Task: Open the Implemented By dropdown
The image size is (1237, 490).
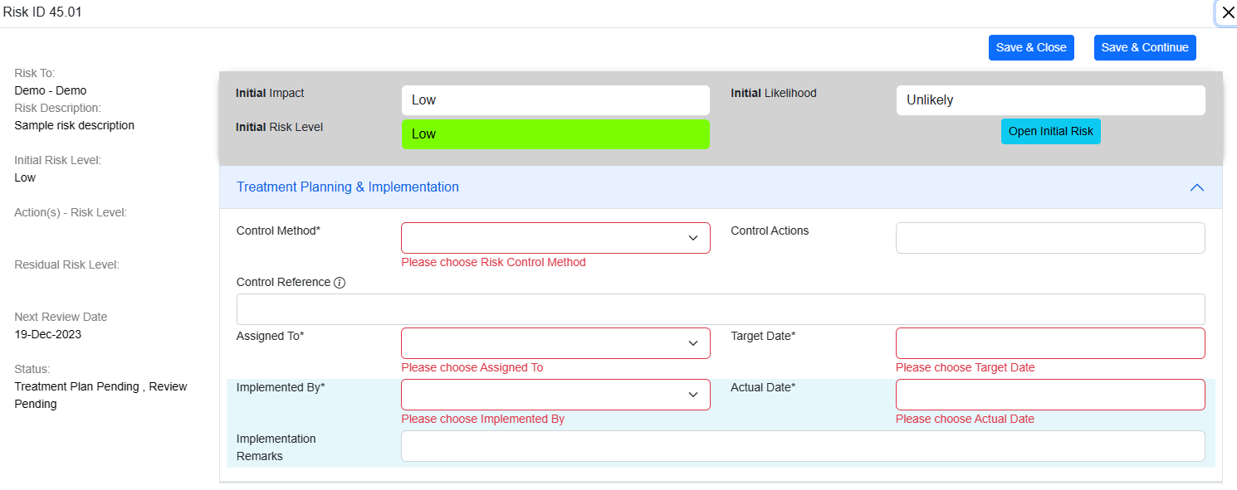Action: 555,395
